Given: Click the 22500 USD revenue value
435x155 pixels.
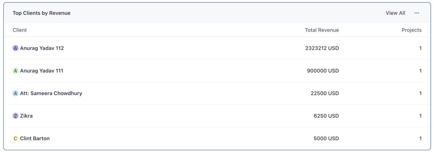Looking at the screenshot, I should pyautogui.click(x=325, y=93).
